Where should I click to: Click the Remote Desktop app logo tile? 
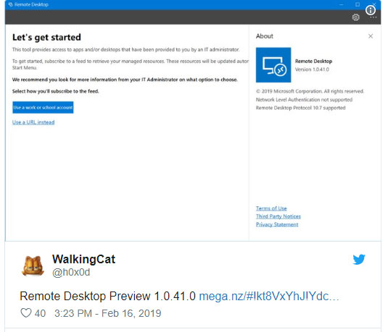pos(273,65)
